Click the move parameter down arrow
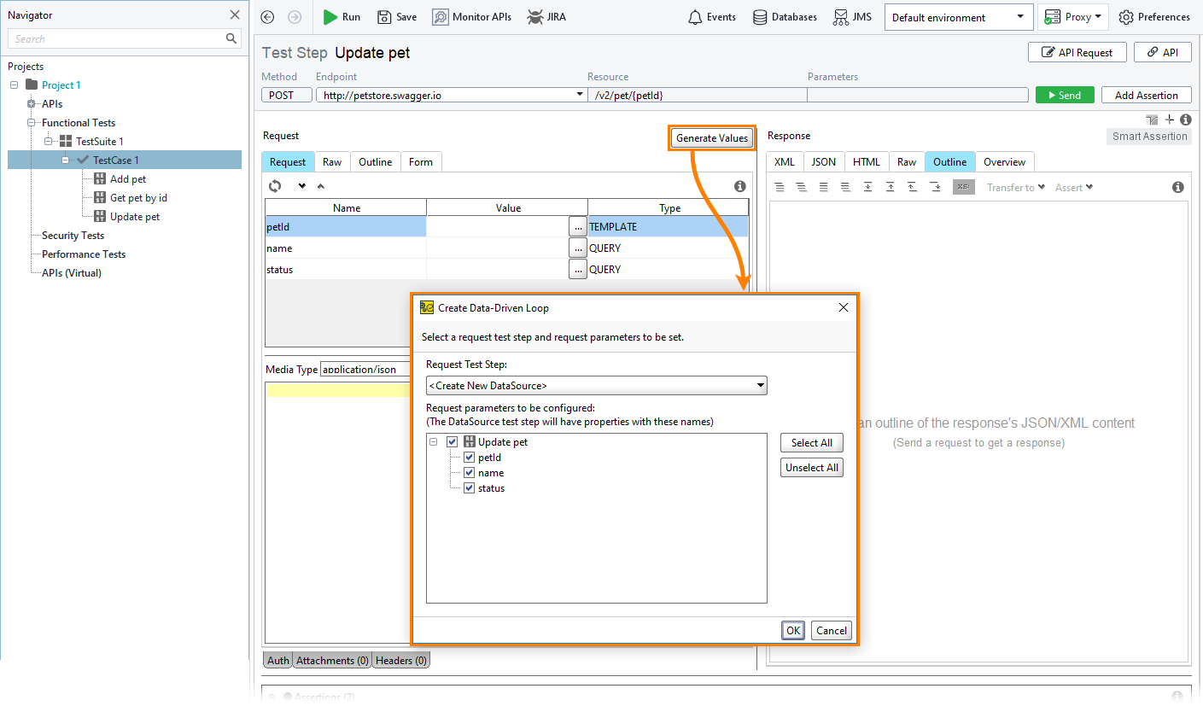The width and height of the screenshot is (1203, 706). coord(301,186)
